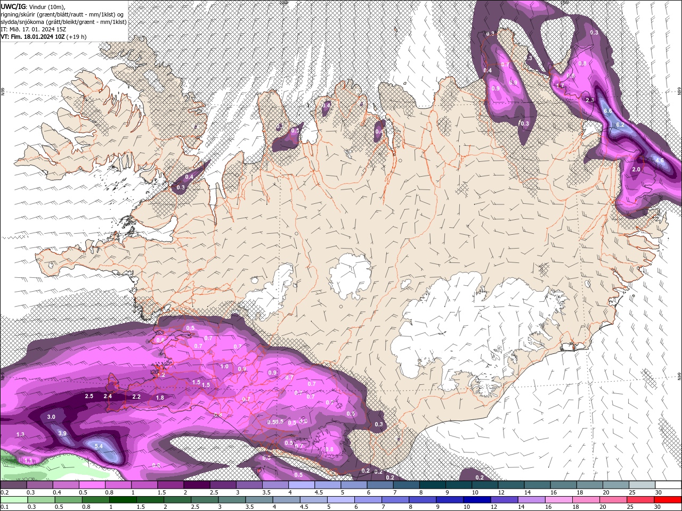Select the 'VT: Fim. 18.01.2024 10Z (+19 h)' line

44,37
